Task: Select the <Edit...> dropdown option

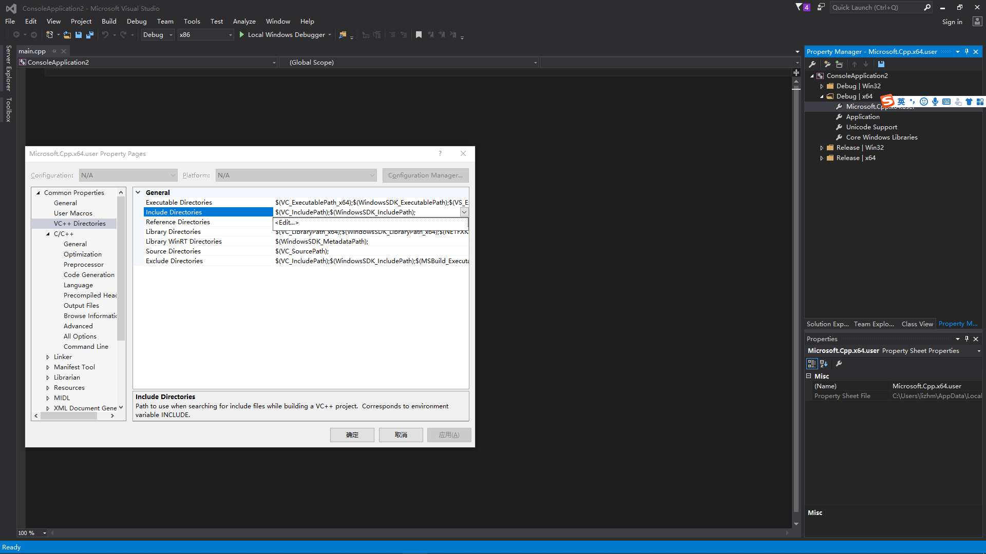Action: click(370, 223)
